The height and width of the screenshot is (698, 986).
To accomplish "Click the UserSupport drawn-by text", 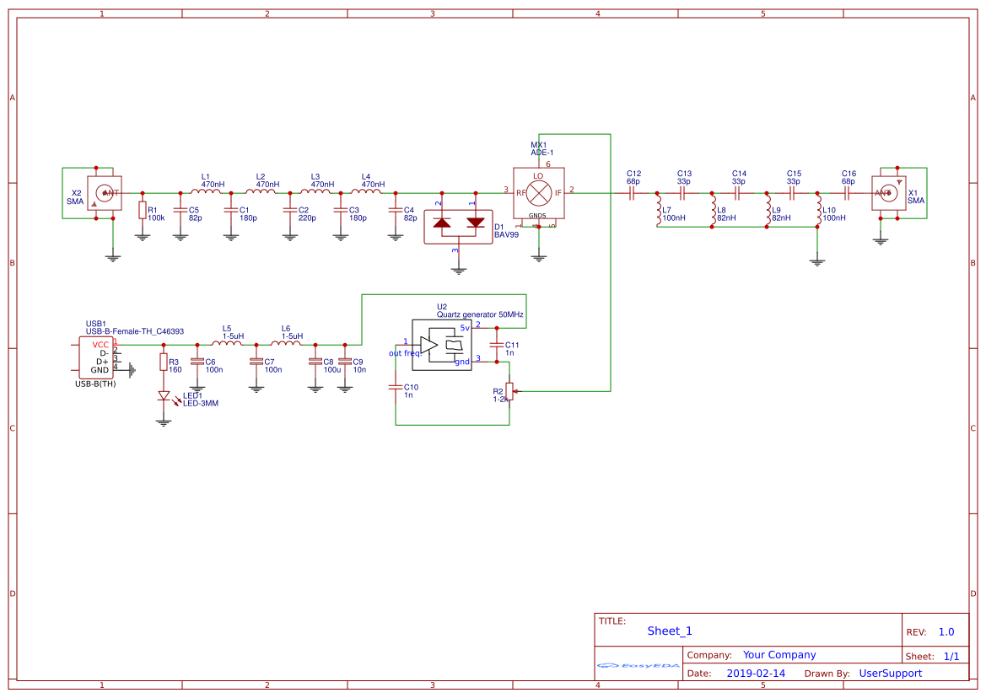I will point(890,674).
